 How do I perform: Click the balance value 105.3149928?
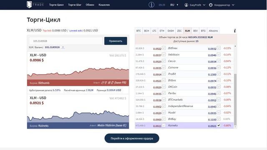click(52, 47)
